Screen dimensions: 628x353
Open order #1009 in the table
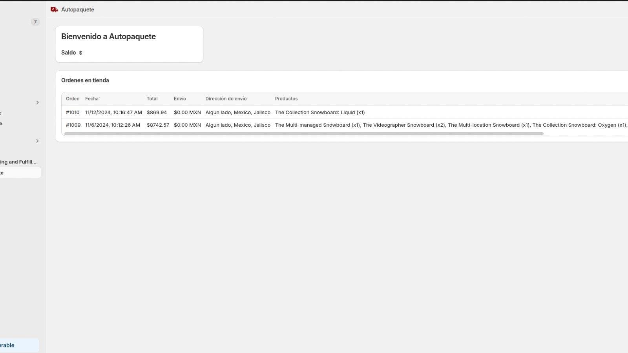[x=73, y=125]
